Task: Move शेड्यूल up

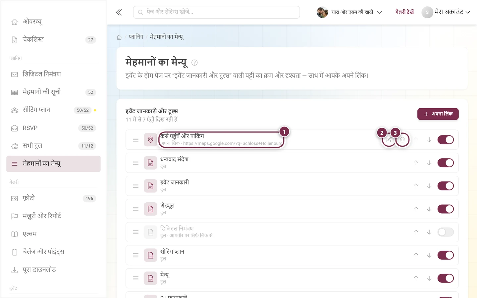Action: tap(416, 209)
